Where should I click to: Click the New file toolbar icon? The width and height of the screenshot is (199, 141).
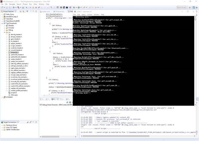coord(2,7)
